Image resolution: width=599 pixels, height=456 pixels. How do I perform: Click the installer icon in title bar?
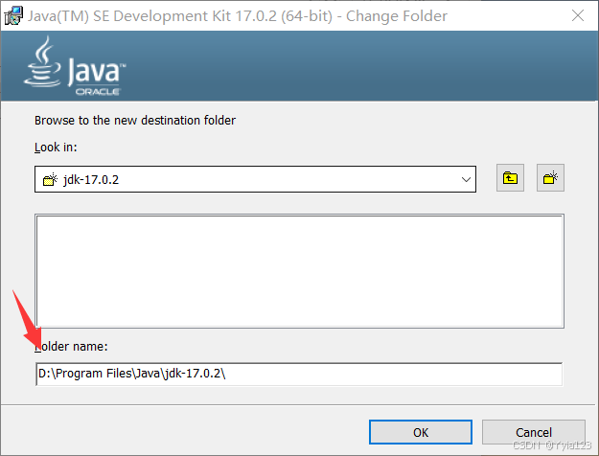[x=13, y=16]
